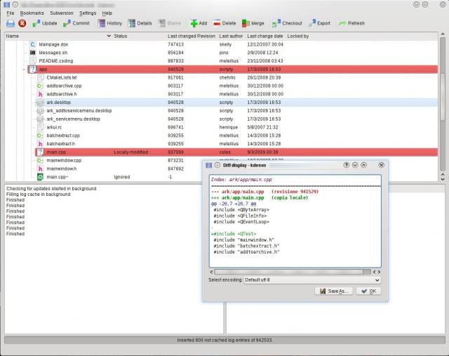449x356 pixels.
Task: Open the Select encoding dropdown
Action: click(312, 279)
